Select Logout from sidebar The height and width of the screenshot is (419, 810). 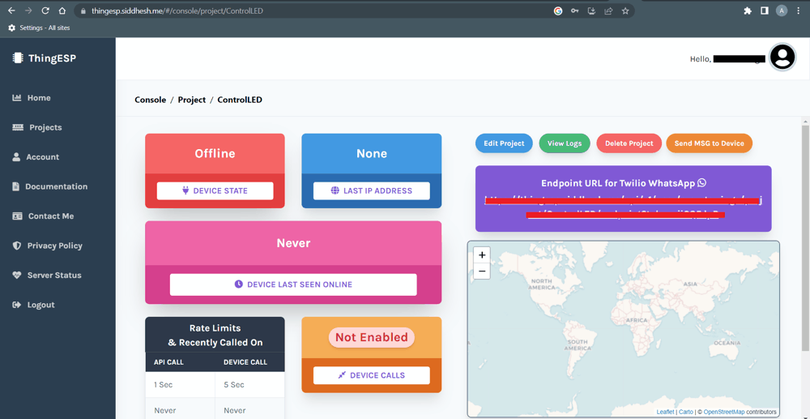(x=40, y=305)
